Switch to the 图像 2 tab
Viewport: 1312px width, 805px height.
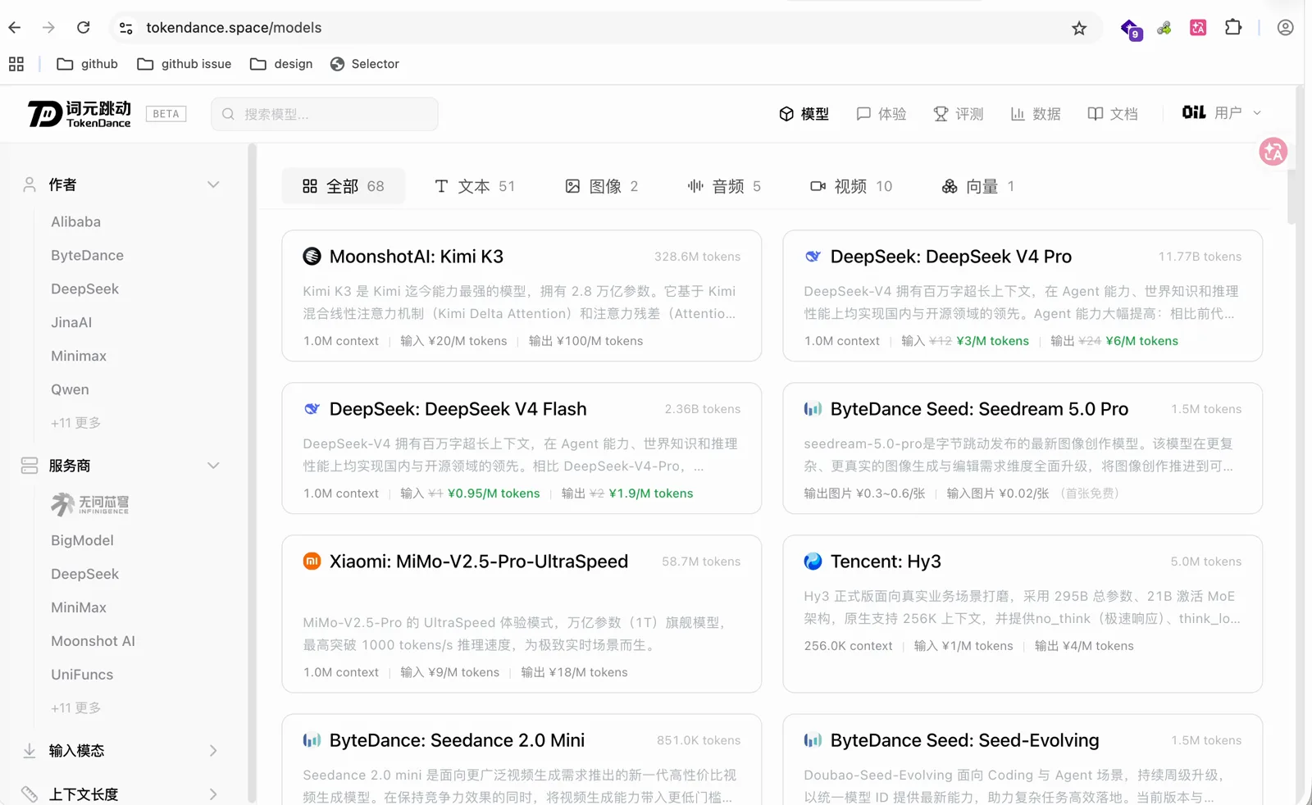click(x=602, y=186)
